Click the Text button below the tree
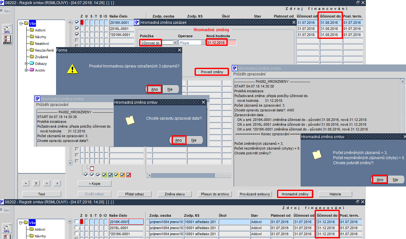Image resolution: width=406 pixels, height=239 pixels. tap(41, 194)
